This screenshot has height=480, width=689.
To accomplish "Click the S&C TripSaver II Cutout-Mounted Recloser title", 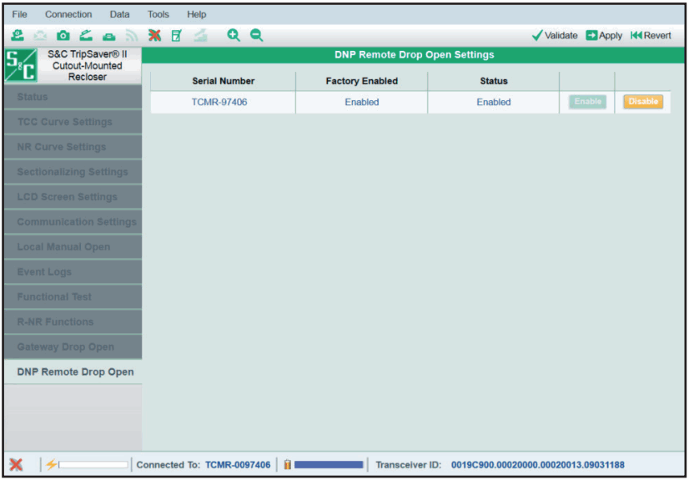I will [x=87, y=65].
